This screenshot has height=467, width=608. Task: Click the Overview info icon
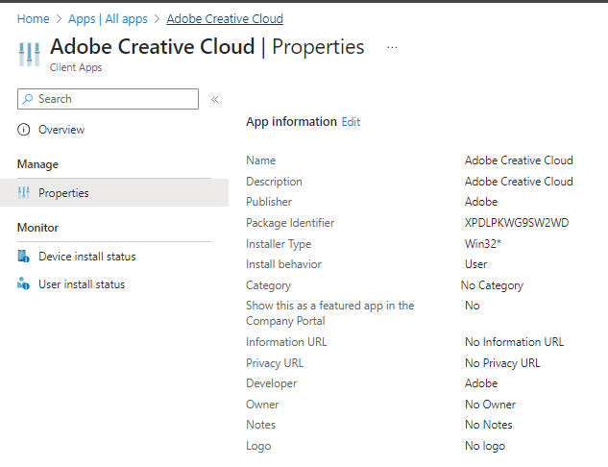tap(24, 130)
